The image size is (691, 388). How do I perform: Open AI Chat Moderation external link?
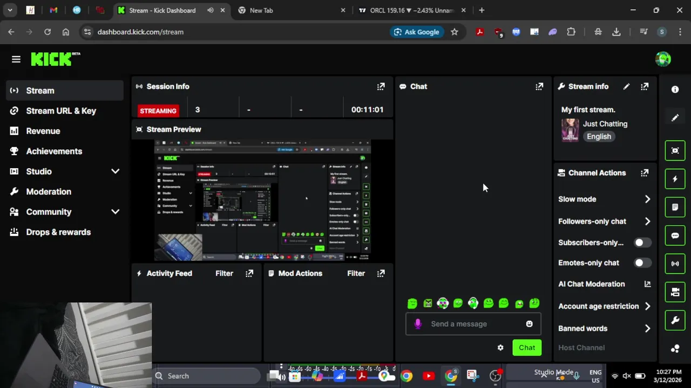(647, 284)
